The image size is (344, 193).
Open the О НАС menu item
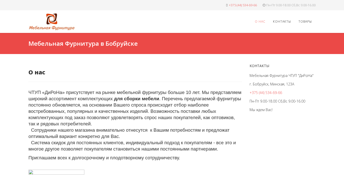click(260, 22)
